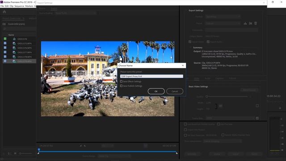The image size is (286, 161).
Task: Click the aspect ratio correction icon
Action: pos(145,146)
